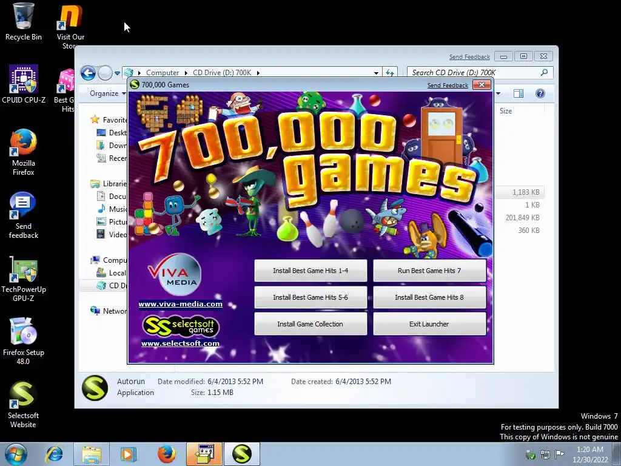Select Desktop in the navigation pane
621x466 pixels.
coord(112,132)
